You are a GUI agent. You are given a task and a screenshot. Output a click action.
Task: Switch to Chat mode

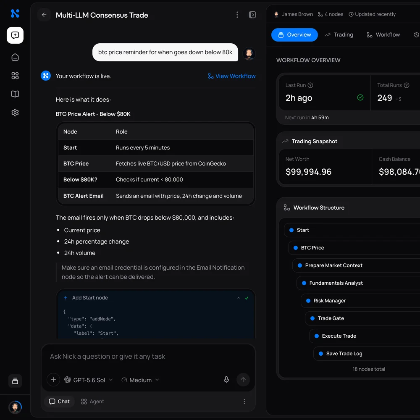click(x=60, y=401)
